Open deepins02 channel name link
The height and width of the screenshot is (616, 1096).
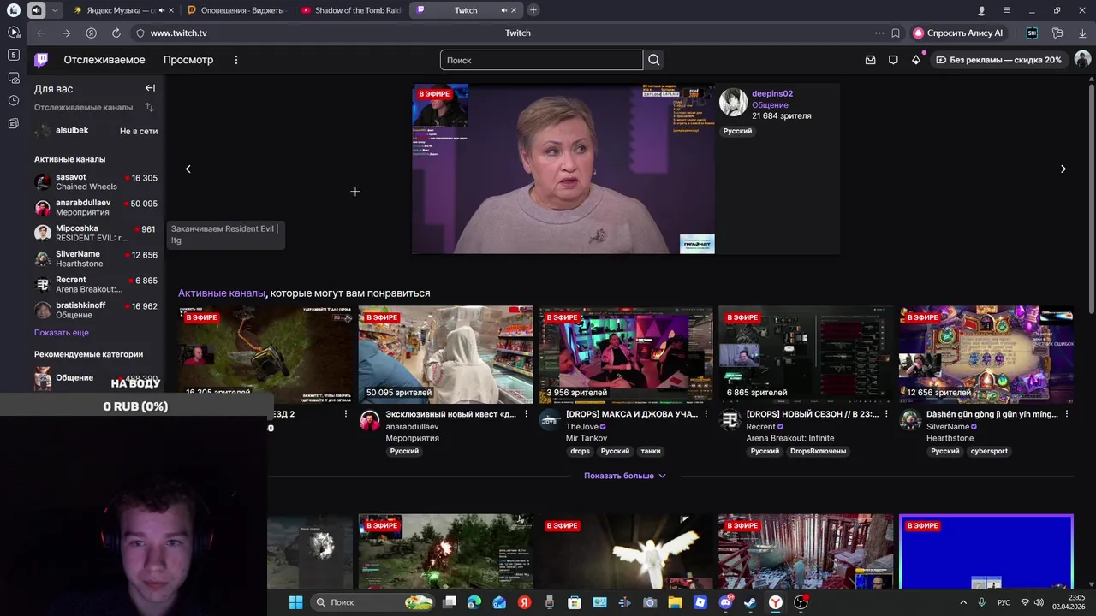pyautogui.click(x=772, y=94)
